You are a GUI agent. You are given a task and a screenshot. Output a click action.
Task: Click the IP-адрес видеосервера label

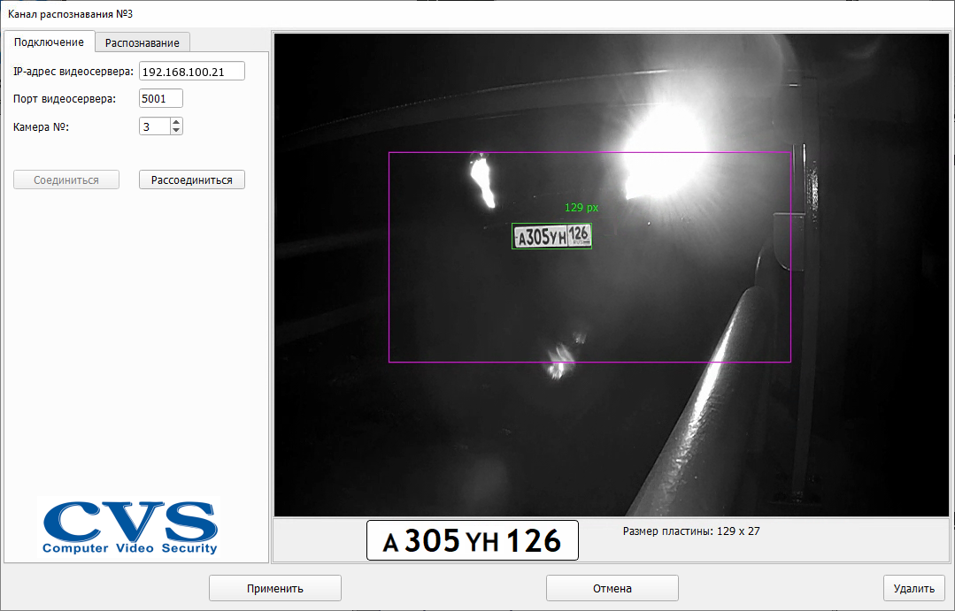(x=73, y=72)
